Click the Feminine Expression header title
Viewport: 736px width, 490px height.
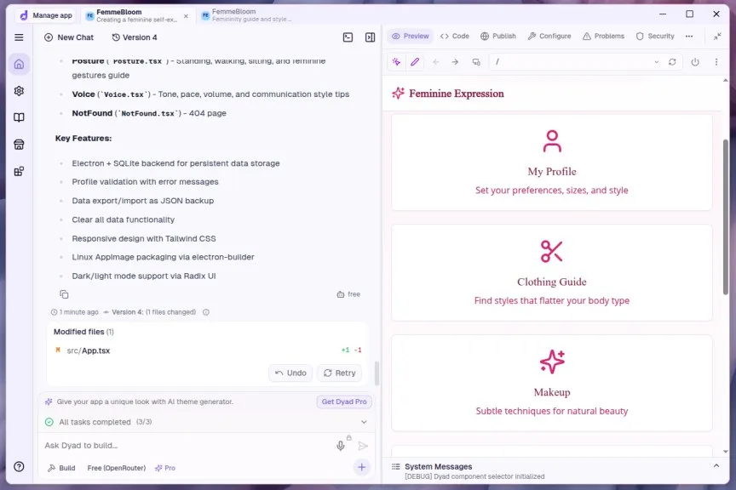457,94
